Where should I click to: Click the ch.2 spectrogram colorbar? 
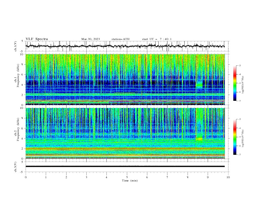pyautogui.click(x=235, y=137)
